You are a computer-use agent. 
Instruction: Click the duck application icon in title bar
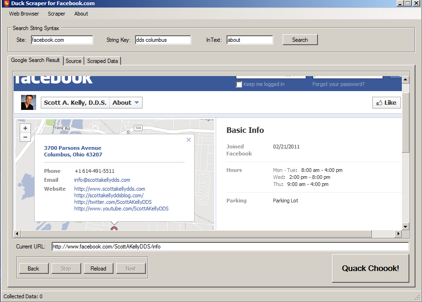click(7, 3)
